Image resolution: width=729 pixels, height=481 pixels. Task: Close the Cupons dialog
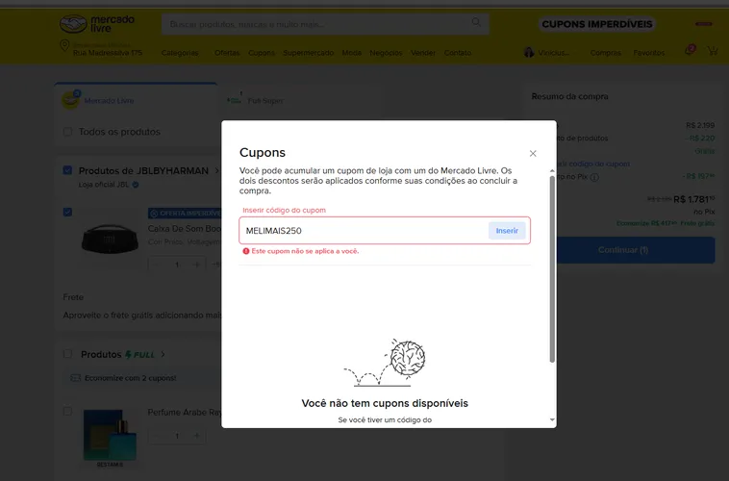(x=533, y=154)
